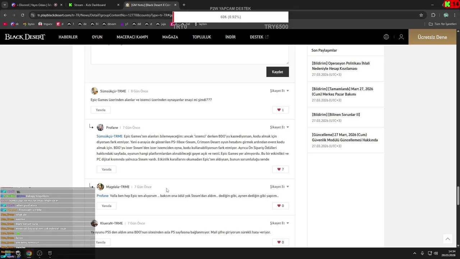This screenshot has height=259, width=460.
Task: Open the user account icon
Action: point(401,37)
